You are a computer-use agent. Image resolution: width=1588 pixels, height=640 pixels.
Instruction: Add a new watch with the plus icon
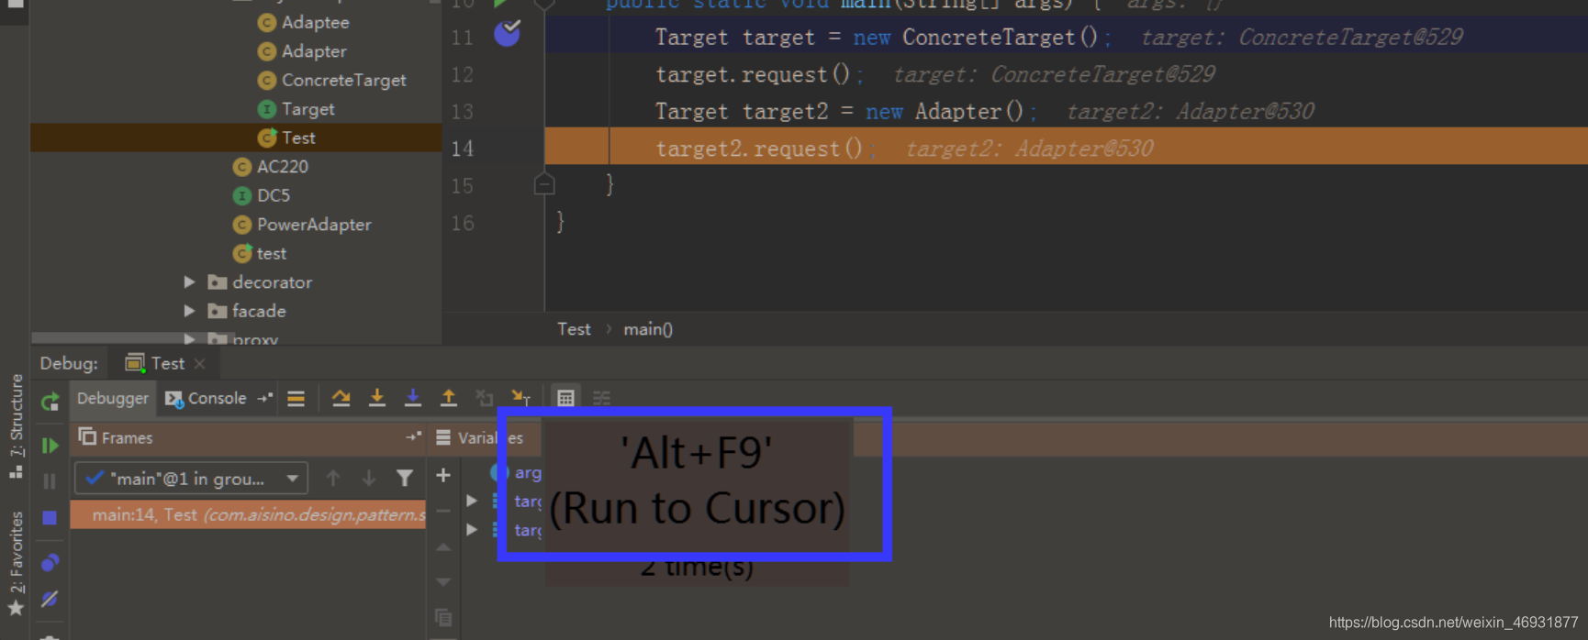pos(443,475)
